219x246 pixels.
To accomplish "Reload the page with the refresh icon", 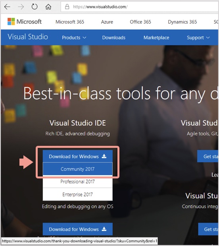I will pos(35,7).
